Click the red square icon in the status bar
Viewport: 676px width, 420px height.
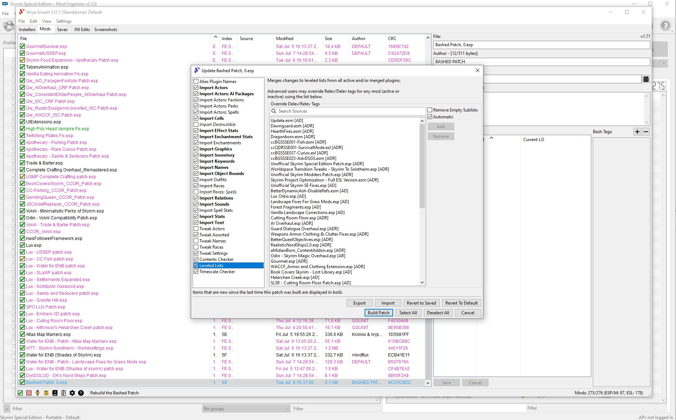pos(29,393)
